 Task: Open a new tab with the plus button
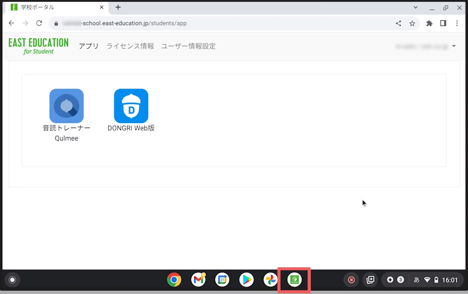(118, 7)
